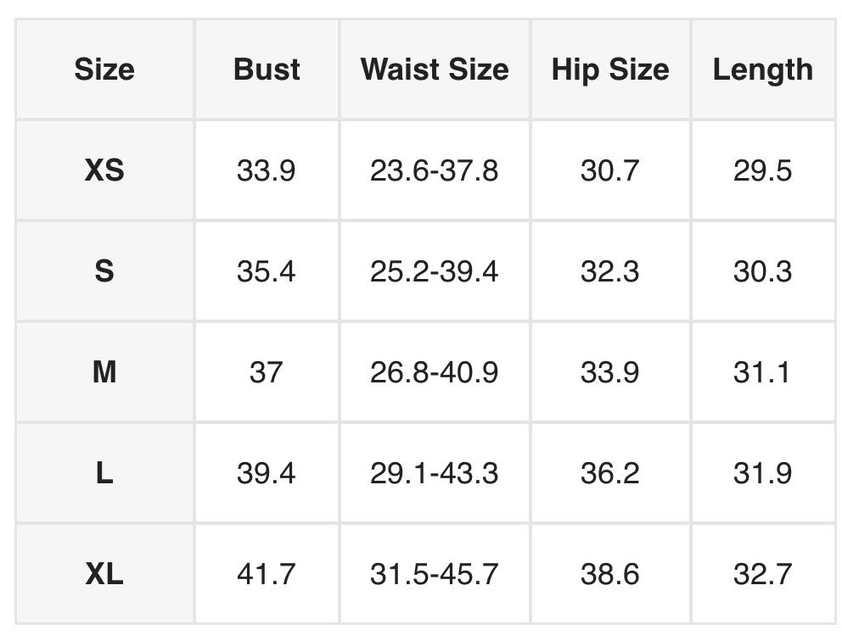Click the M bust value 37
The width and height of the screenshot is (842, 641).
[x=267, y=372]
